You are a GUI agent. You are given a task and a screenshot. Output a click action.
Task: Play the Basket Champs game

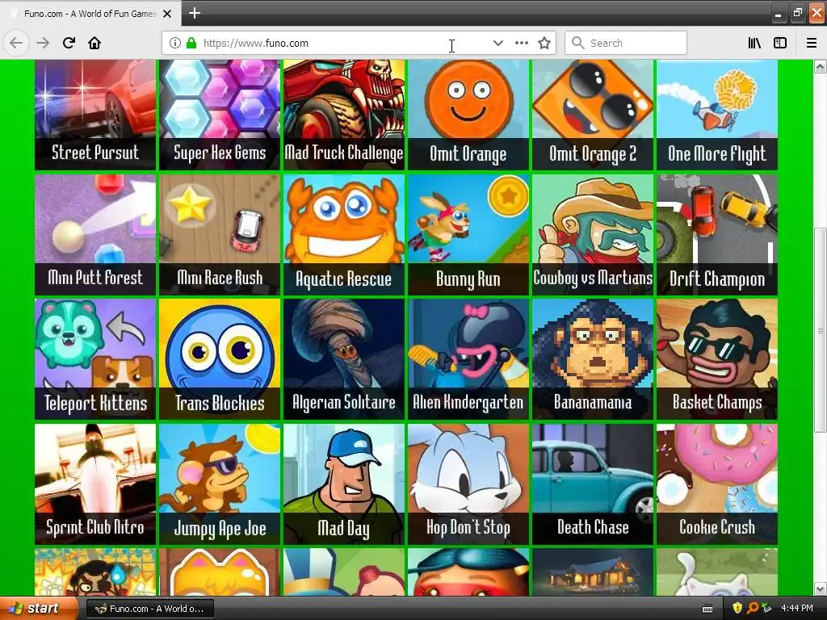(x=717, y=359)
